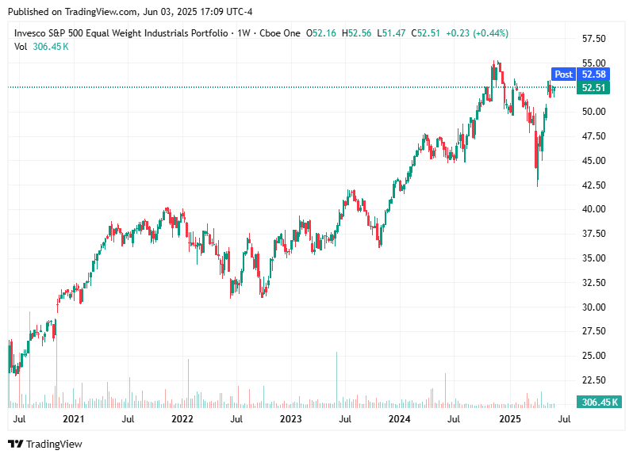Click the open value O52.16
Image resolution: width=633 pixels, height=458 pixels.
coord(321,33)
